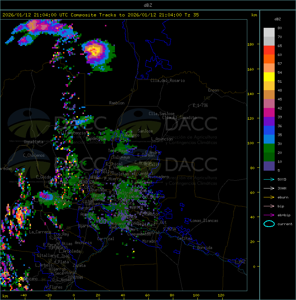
Task: Click the 'Ramblon' place label
Action: pos(117,103)
